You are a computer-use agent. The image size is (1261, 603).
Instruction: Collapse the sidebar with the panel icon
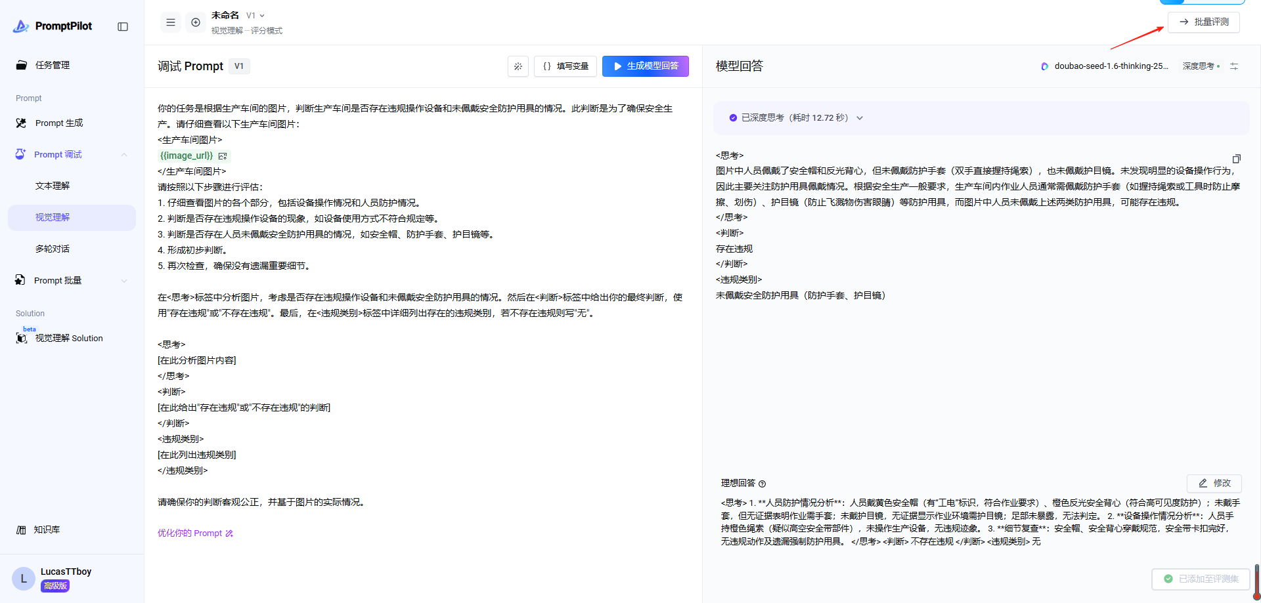[123, 26]
